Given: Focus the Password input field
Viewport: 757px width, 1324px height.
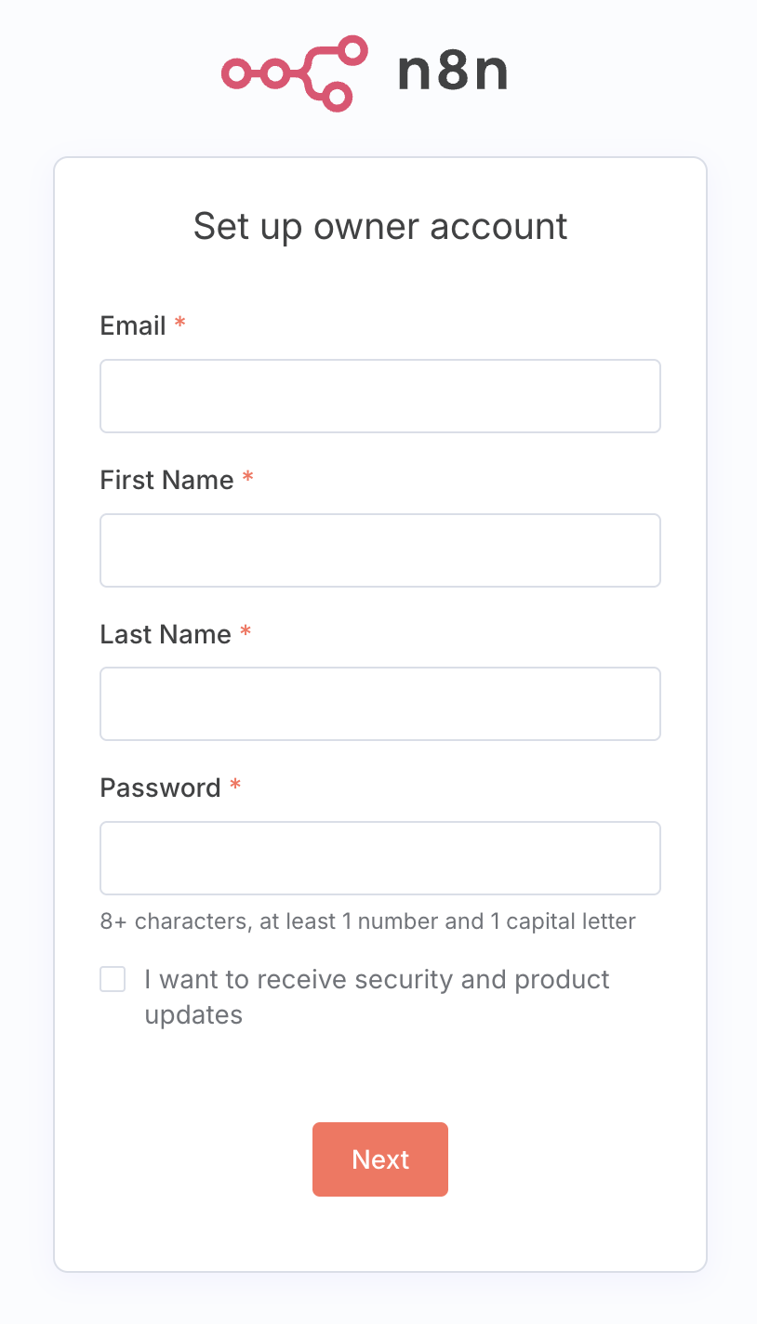Looking at the screenshot, I should [380, 858].
